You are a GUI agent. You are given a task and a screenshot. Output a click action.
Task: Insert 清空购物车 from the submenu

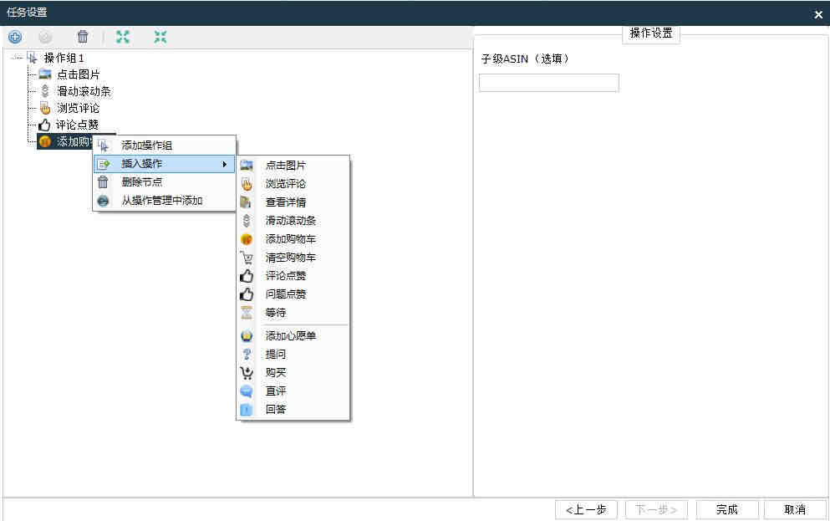[293, 258]
